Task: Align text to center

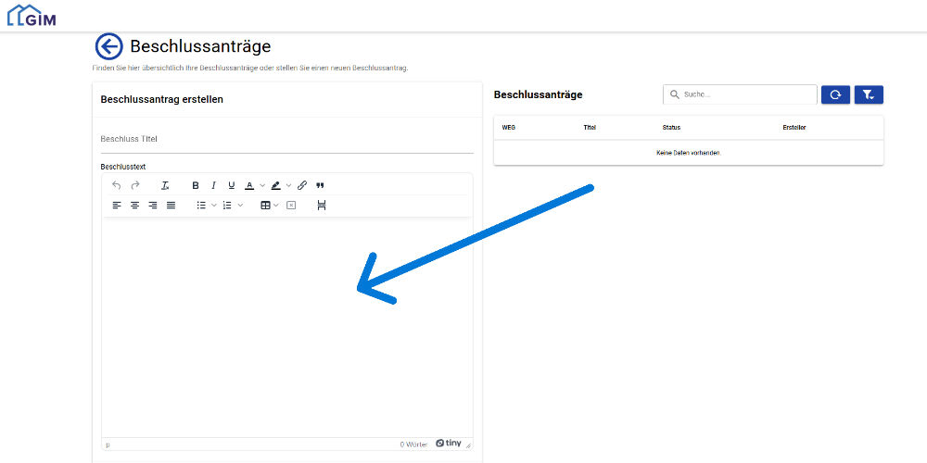Action: (135, 205)
